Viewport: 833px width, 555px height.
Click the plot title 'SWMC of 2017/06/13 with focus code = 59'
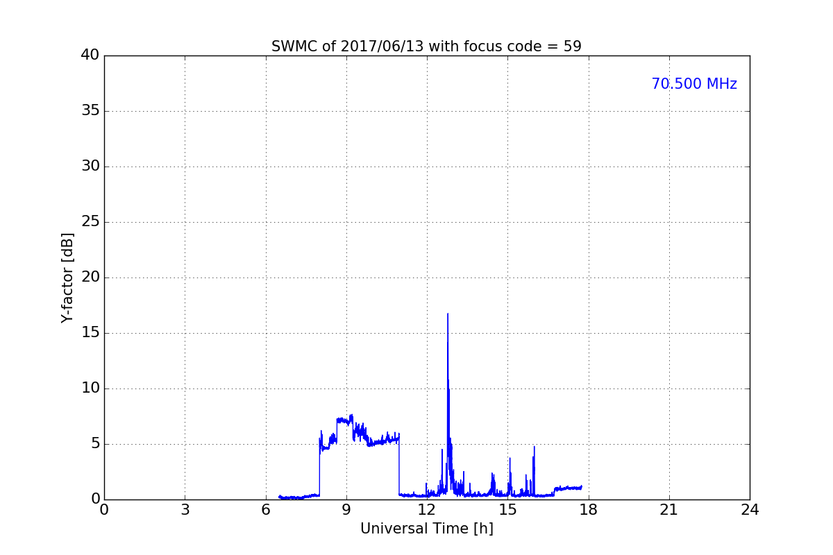point(426,46)
